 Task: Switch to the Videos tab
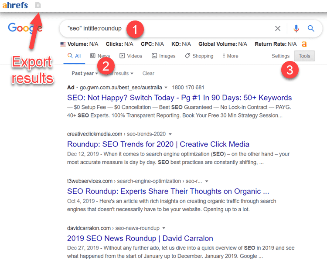pyautogui.click(x=131, y=56)
